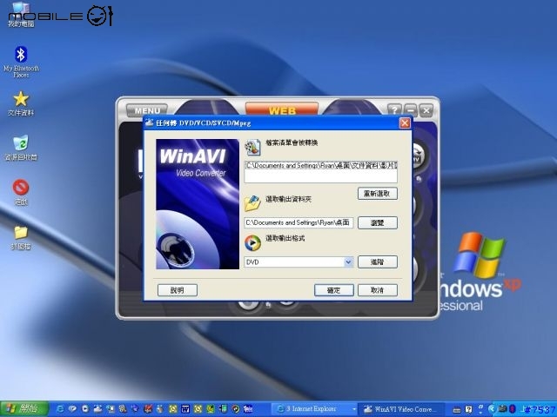
Task: Click the output folder icon in the dialog
Action: pyautogui.click(x=252, y=202)
